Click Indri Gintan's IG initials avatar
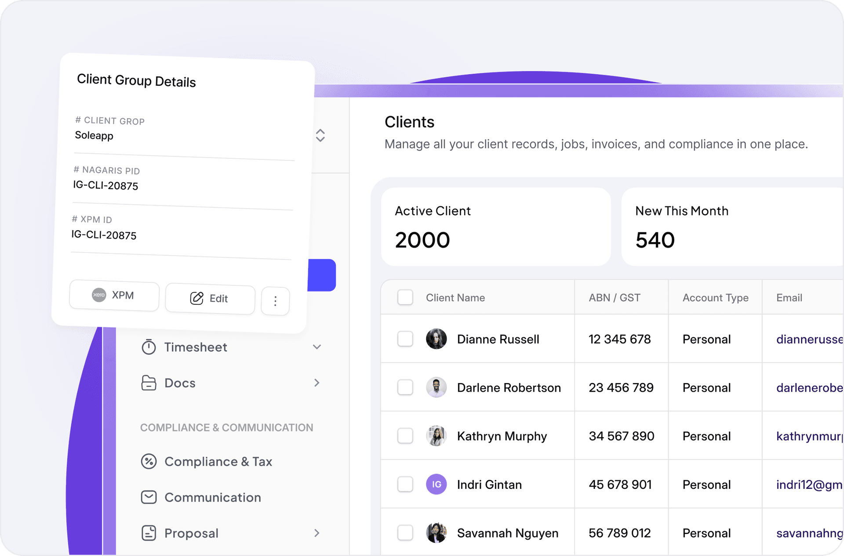 click(437, 484)
